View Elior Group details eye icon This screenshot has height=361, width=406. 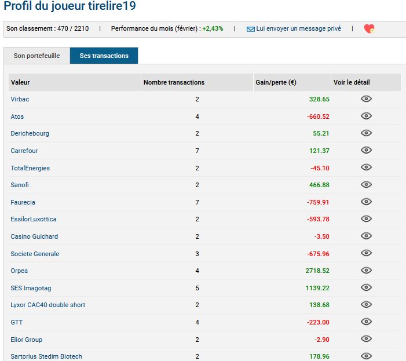(366, 338)
